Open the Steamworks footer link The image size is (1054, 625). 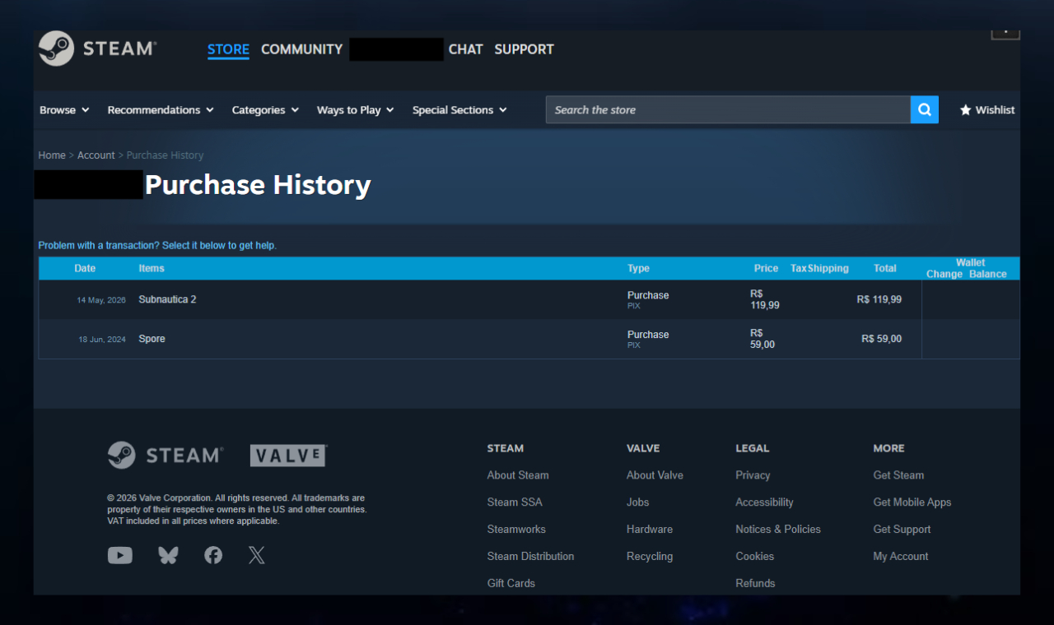pos(516,530)
